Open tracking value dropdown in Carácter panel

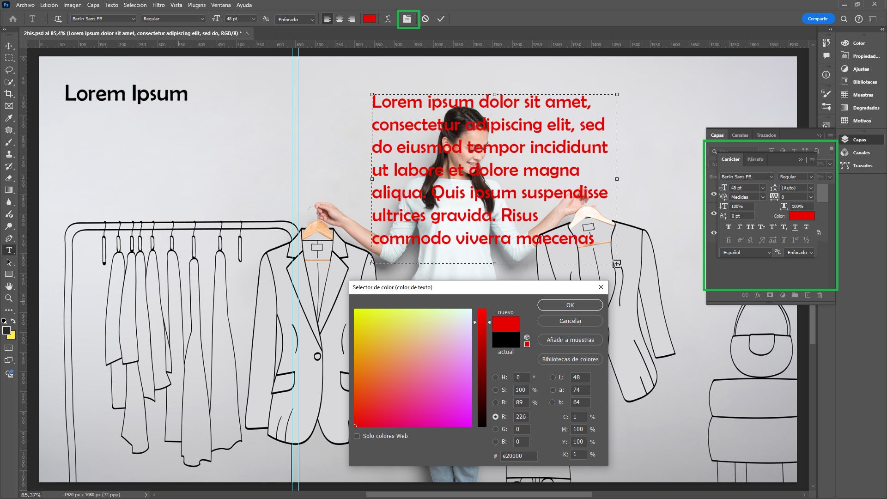tap(811, 197)
